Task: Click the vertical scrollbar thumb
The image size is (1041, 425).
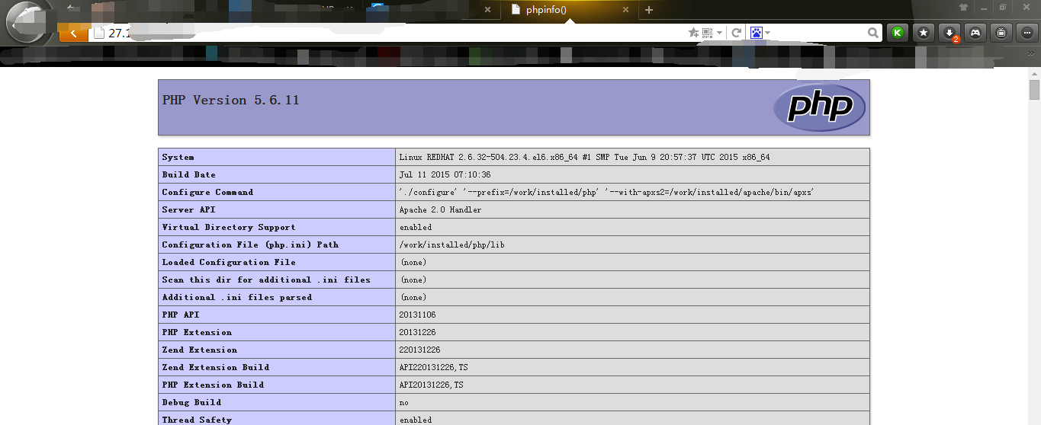Action: (x=1034, y=90)
